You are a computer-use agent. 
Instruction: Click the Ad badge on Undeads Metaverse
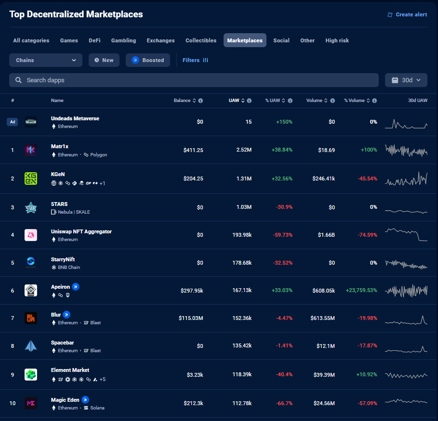(13, 122)
